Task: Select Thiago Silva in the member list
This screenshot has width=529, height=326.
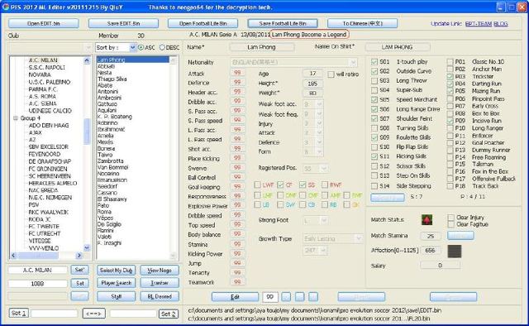Action: [x=112, y=79]
